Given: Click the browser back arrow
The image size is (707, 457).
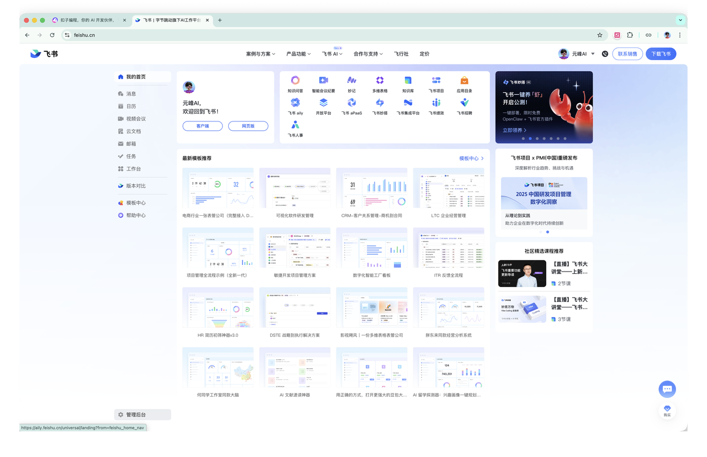Looking at the screenshot, I should coord(27,35).
